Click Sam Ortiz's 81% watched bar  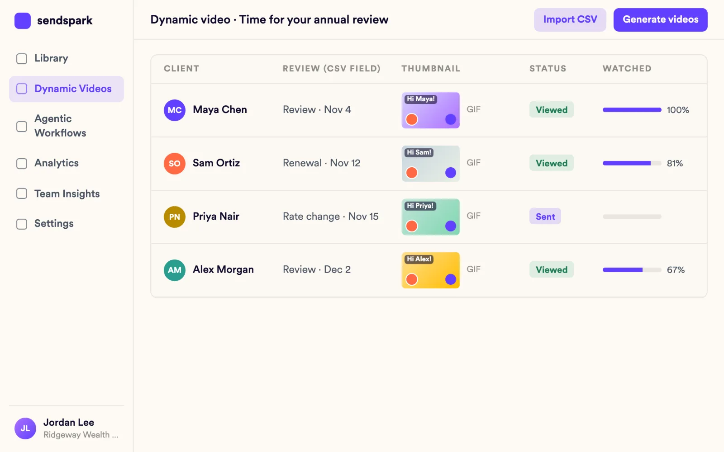point(632,163)
